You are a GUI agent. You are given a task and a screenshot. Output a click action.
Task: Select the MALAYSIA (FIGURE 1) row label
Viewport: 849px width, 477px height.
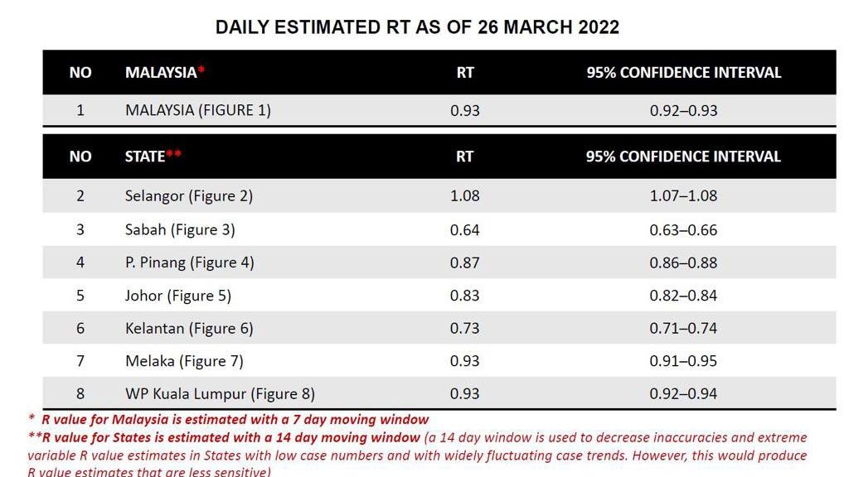198,110
